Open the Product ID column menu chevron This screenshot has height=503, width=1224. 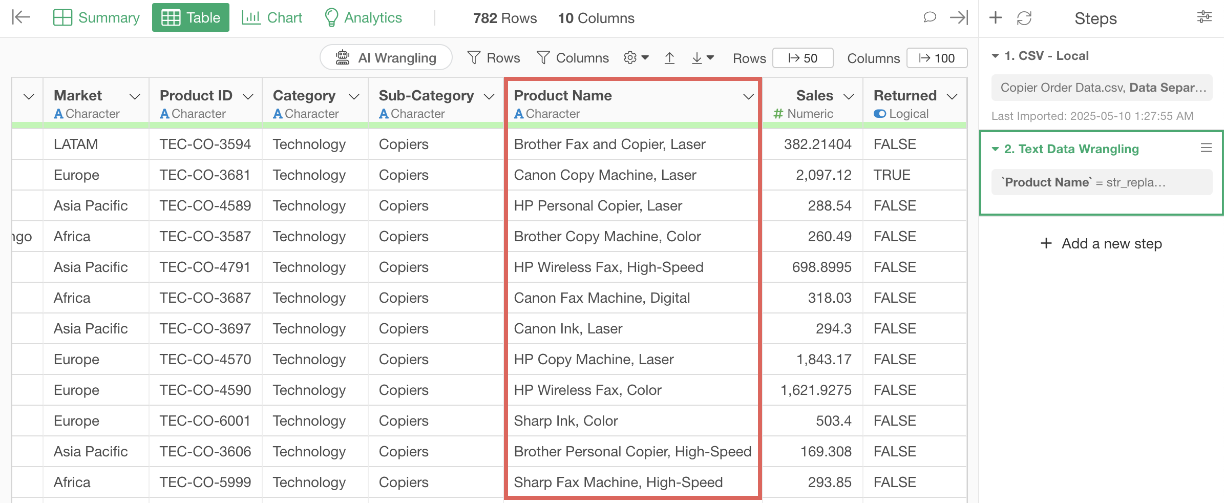pyautogui.click(x=248, y=96)
